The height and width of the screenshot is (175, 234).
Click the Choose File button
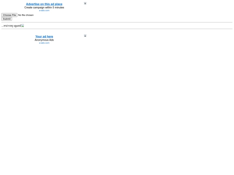pyautogui.click(x=10, y=15)
